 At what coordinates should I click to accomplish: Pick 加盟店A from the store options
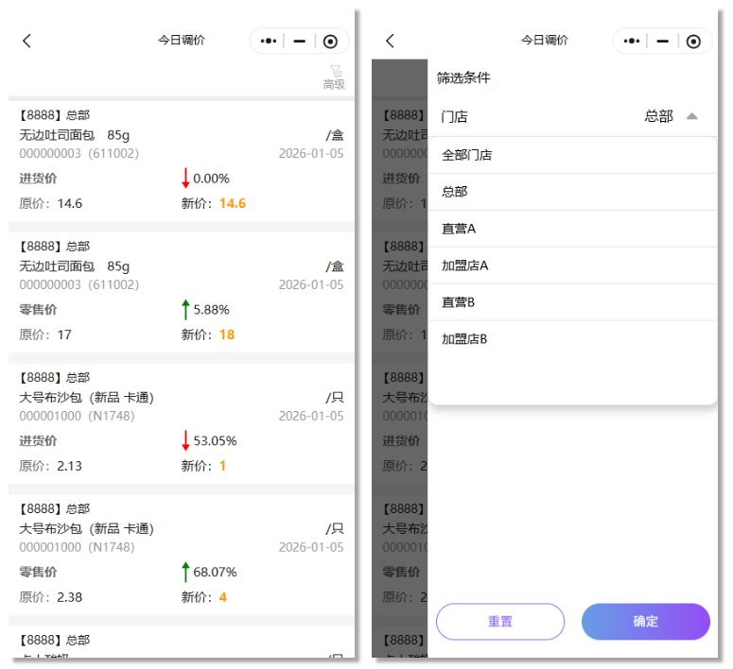click(464, 266)
